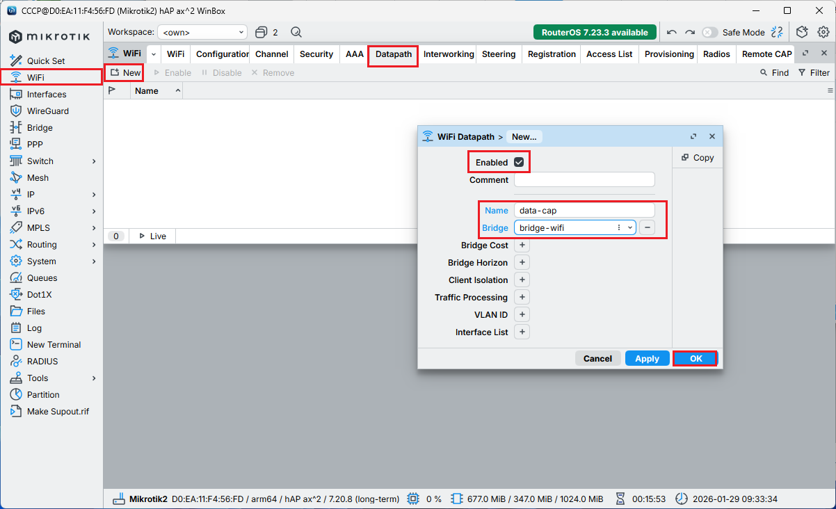The height and width of the screenshot is (509, 836).
Task: Uncheck the Enabled checkbox
Action: (x=519, y=162)
